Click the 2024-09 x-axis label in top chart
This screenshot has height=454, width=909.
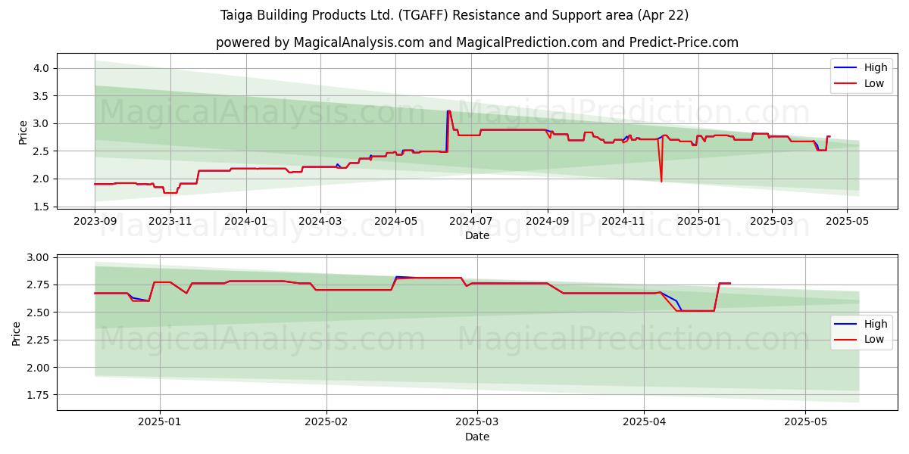[548, 221]
